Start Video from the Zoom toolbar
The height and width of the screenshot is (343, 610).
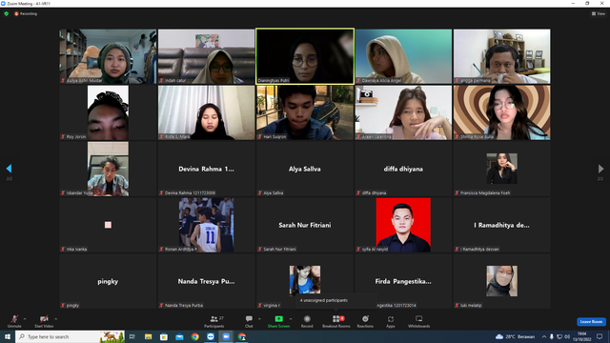pyautogui.click(x=44, y=321)
